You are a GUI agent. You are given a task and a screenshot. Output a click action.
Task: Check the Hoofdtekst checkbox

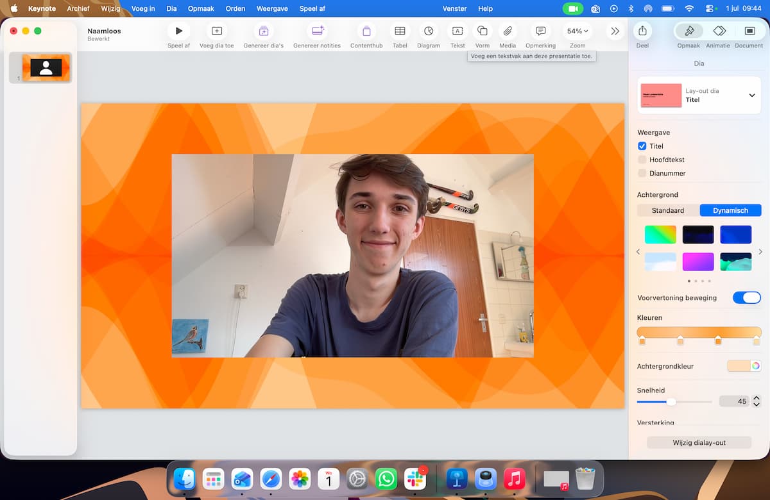(x=642, y=160)
